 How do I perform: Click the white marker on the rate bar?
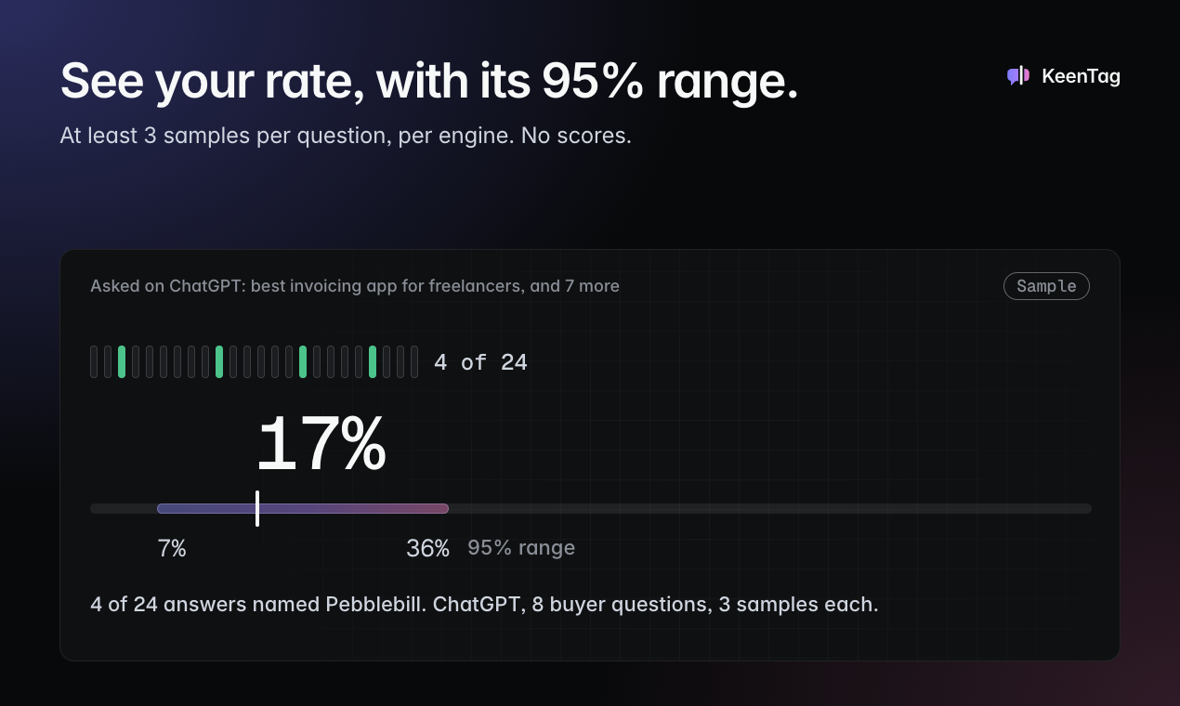click(x=257, y=508)
